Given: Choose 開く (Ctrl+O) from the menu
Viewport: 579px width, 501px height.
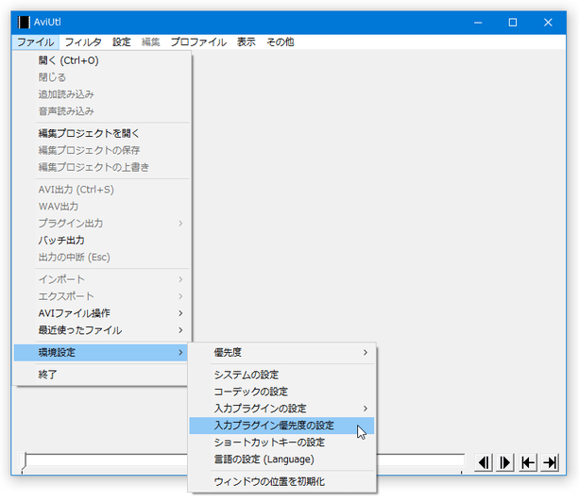Looking at the screenshot, I should (x=102, y=60).
